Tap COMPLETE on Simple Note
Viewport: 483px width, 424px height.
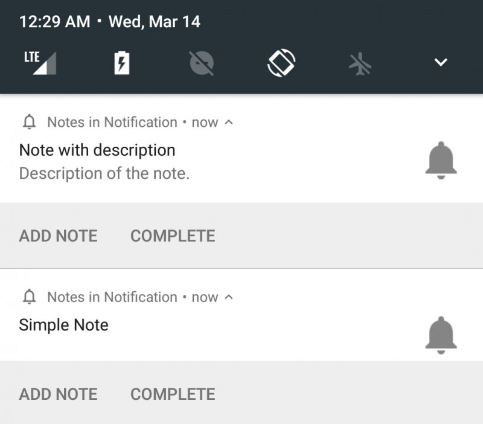[x=173, y=394]
